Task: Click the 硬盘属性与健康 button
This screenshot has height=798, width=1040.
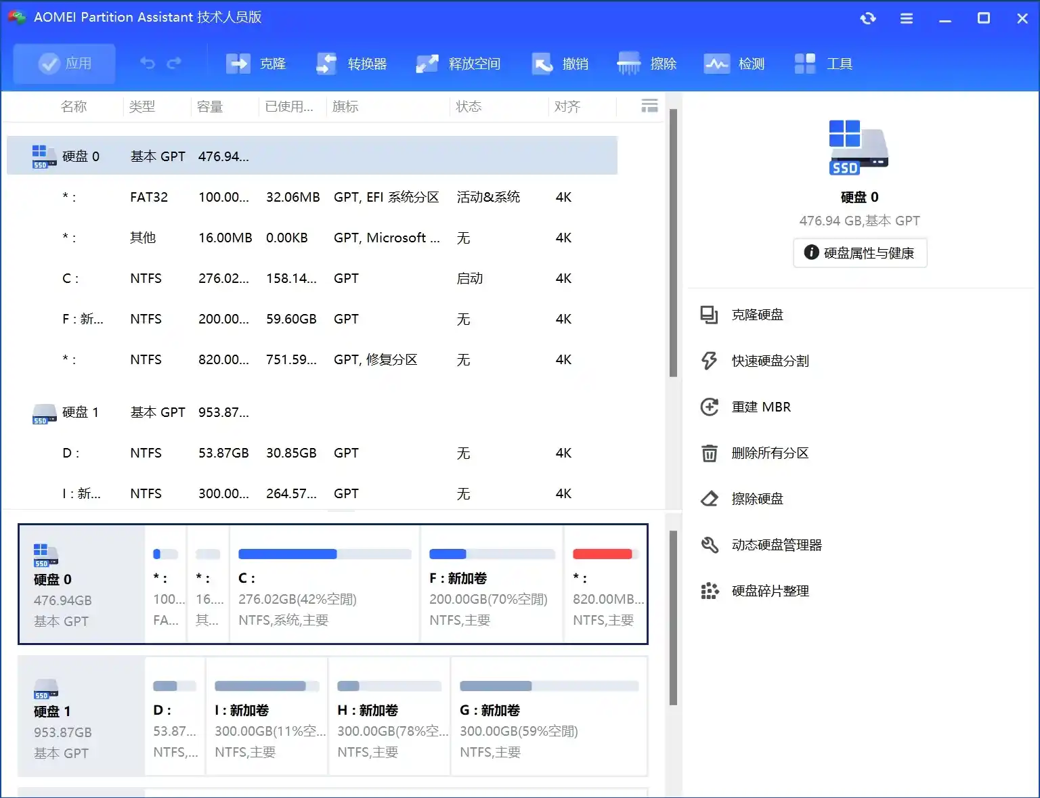Action: pos(859,252)
